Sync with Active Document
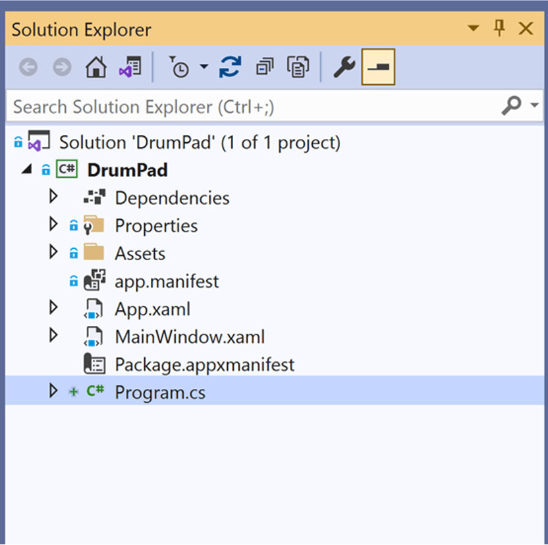The height and width of the screenshot is (545, 548). pos(230,66)
